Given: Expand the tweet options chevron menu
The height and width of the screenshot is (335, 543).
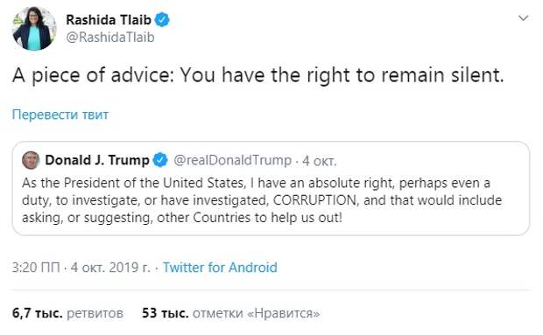Looking at the screenshot, I should pyautogui.click(x=523, y=17).
